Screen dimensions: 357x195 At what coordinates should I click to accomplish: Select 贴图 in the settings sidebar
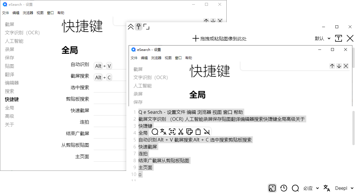(10, 66)
